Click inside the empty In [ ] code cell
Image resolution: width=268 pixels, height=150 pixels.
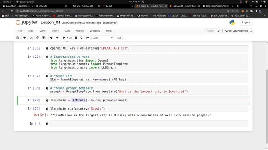[x=148, y=124]
